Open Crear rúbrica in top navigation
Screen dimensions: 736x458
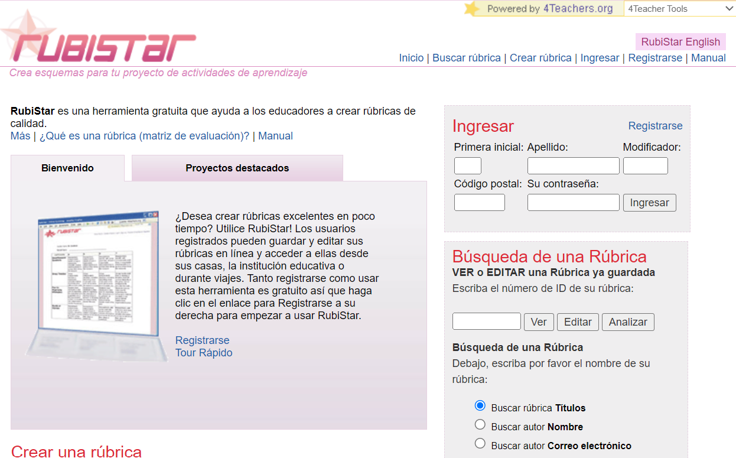540,58
